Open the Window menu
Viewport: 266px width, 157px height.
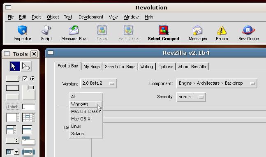(x=131, y=17)
